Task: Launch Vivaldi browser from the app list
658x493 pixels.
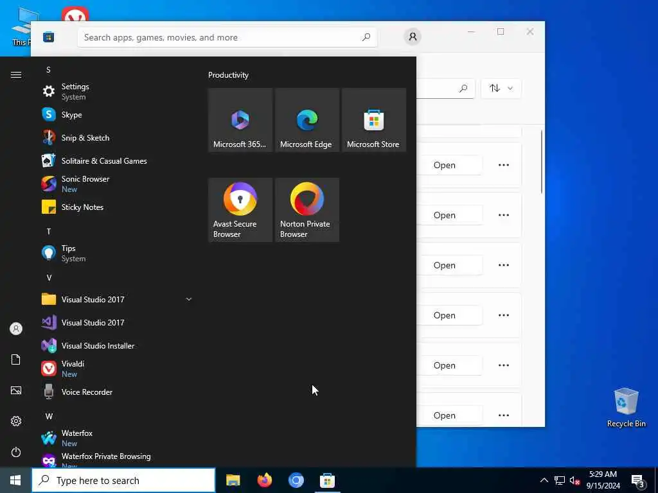Action: coord(116,368)
